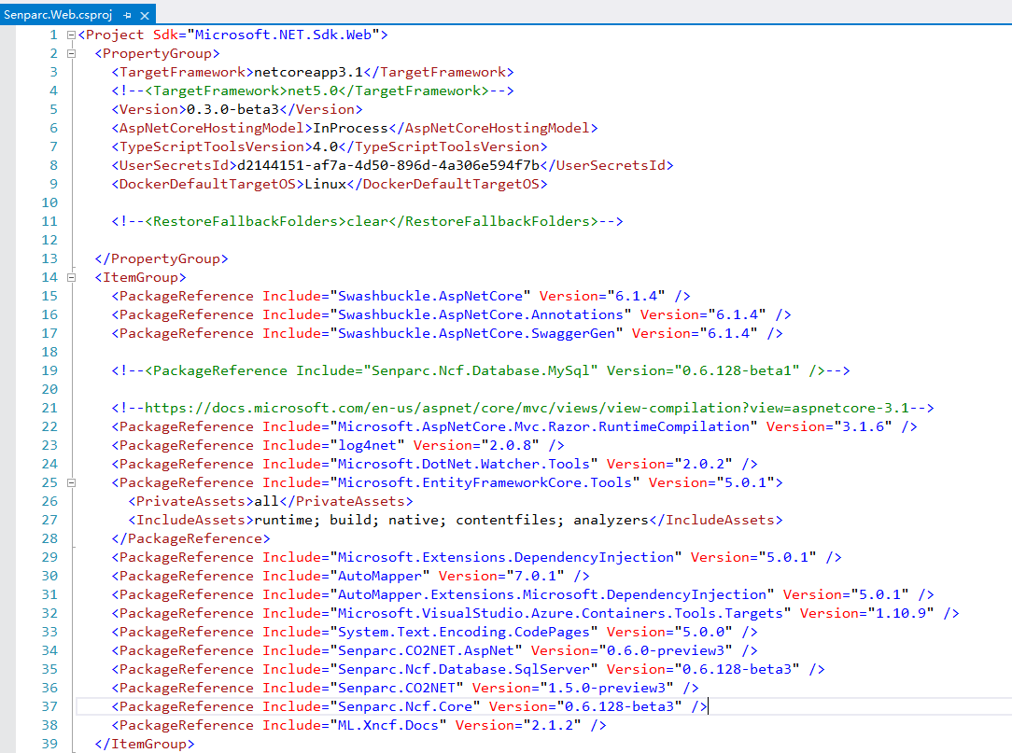Image resolution: width=1012 pixels, height=753 pixels.
Task: Click the docs.microsoft.com view-compilation URL
Action: click(527, 408)
